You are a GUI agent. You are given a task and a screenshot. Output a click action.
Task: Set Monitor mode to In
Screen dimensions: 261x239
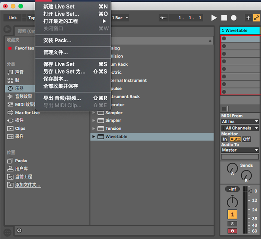pyautogui.click(x=225, y=139)
